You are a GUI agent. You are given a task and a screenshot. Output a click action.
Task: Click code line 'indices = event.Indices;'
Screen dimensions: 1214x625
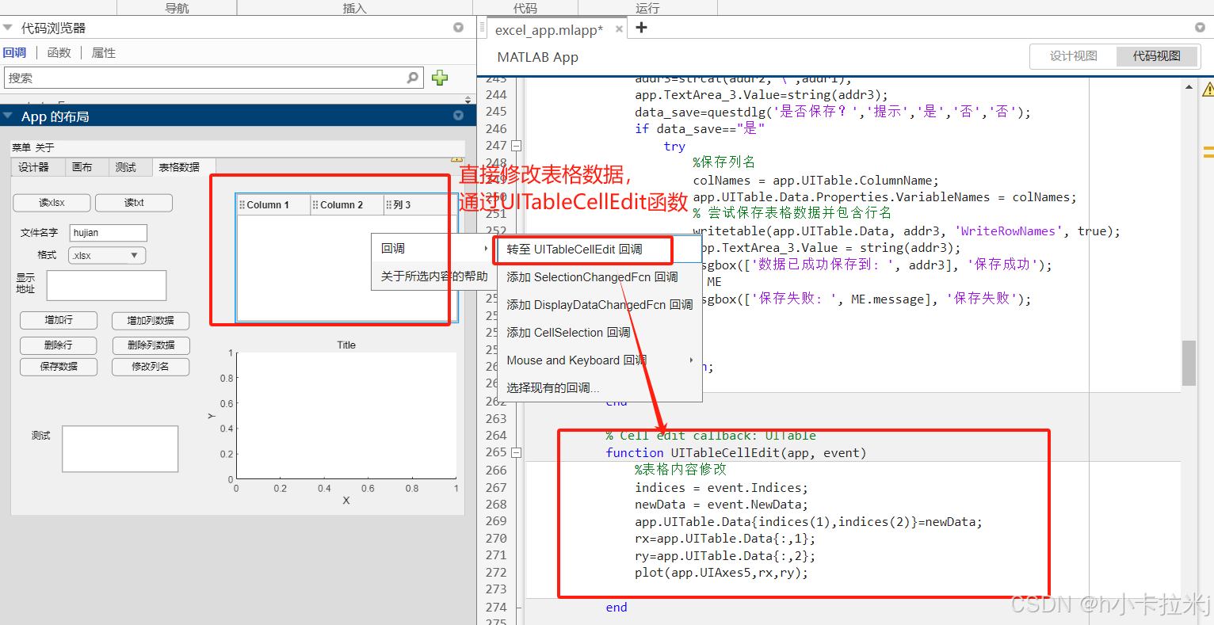(x=721, y=488)
